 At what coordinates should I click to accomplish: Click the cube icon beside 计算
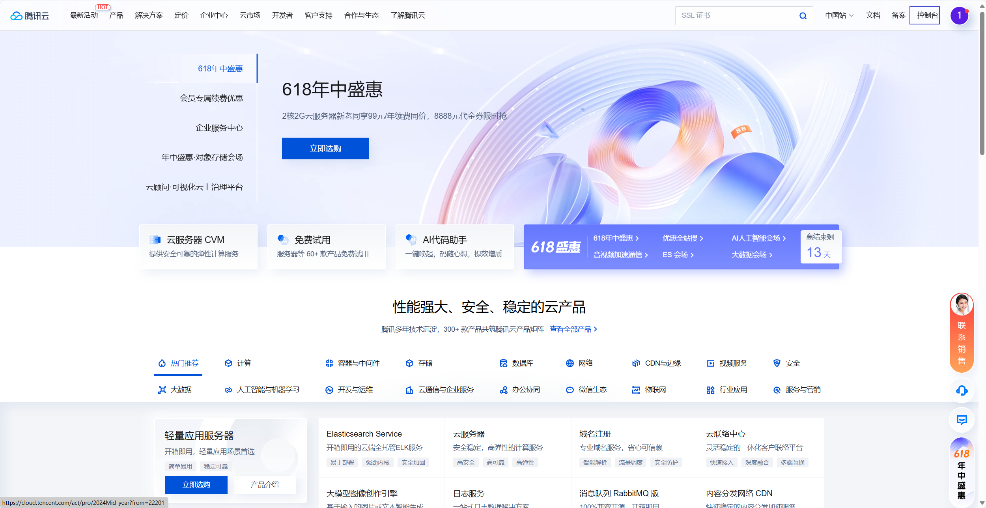(x=228, y=363)
